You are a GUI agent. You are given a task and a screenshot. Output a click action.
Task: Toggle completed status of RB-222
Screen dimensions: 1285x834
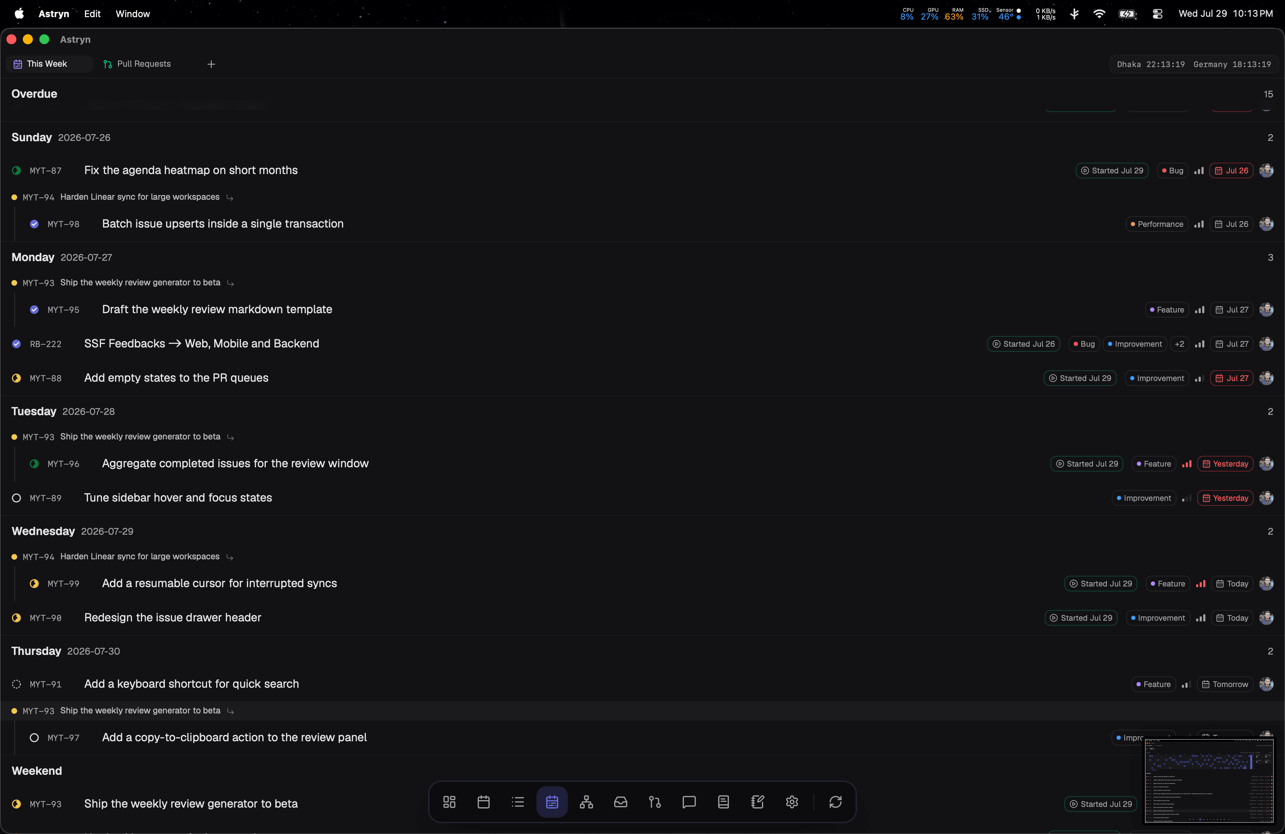16,344
